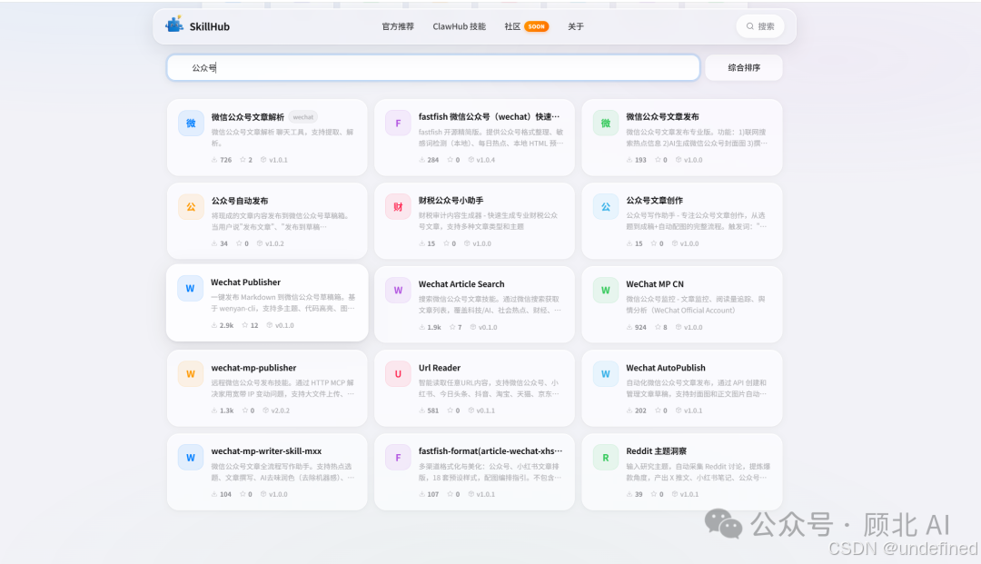This screenshot has width=981, height=564.
Task: Click the download icon next to 726
Action: click(214, 160)
